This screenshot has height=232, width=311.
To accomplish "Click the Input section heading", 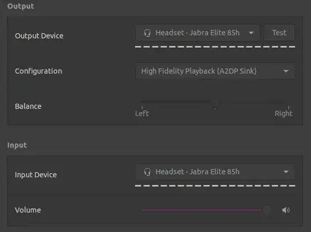I will pos(17,145).
